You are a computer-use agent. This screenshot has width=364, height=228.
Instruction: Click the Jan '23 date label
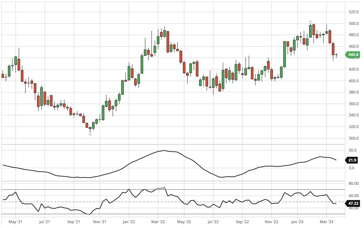click(297, 222)
